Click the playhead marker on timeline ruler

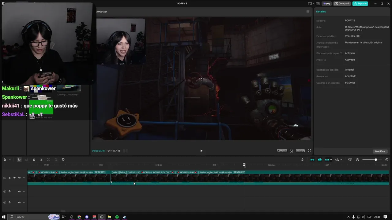click(x=244, y=165)
